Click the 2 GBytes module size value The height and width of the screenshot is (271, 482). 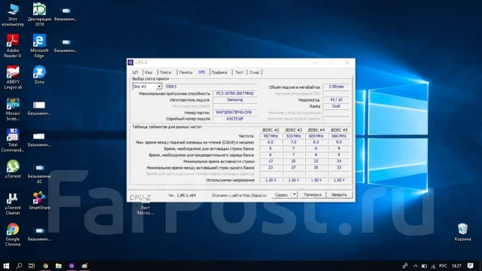[336, 87]
